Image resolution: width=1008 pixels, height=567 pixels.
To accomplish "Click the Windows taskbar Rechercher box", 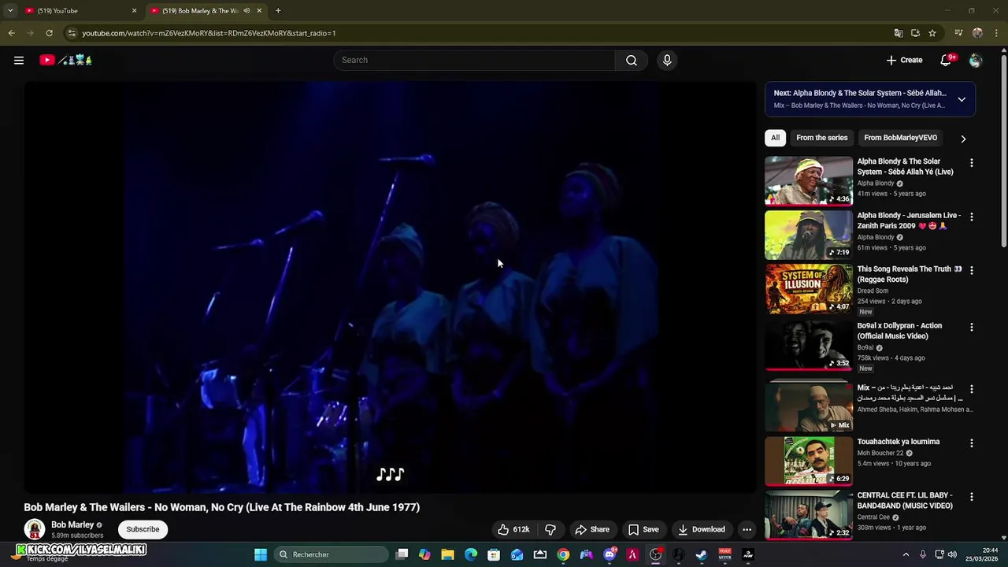I will 331,554.
